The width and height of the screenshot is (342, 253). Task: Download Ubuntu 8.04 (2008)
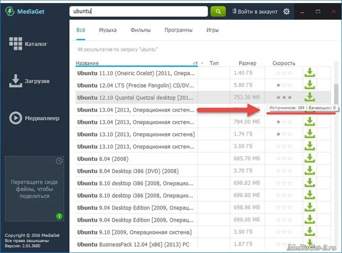pyautogui.click(x=310, y=158)
